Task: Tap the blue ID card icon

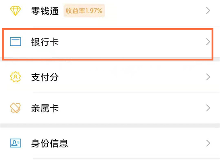Action: [x=15, y=143]
